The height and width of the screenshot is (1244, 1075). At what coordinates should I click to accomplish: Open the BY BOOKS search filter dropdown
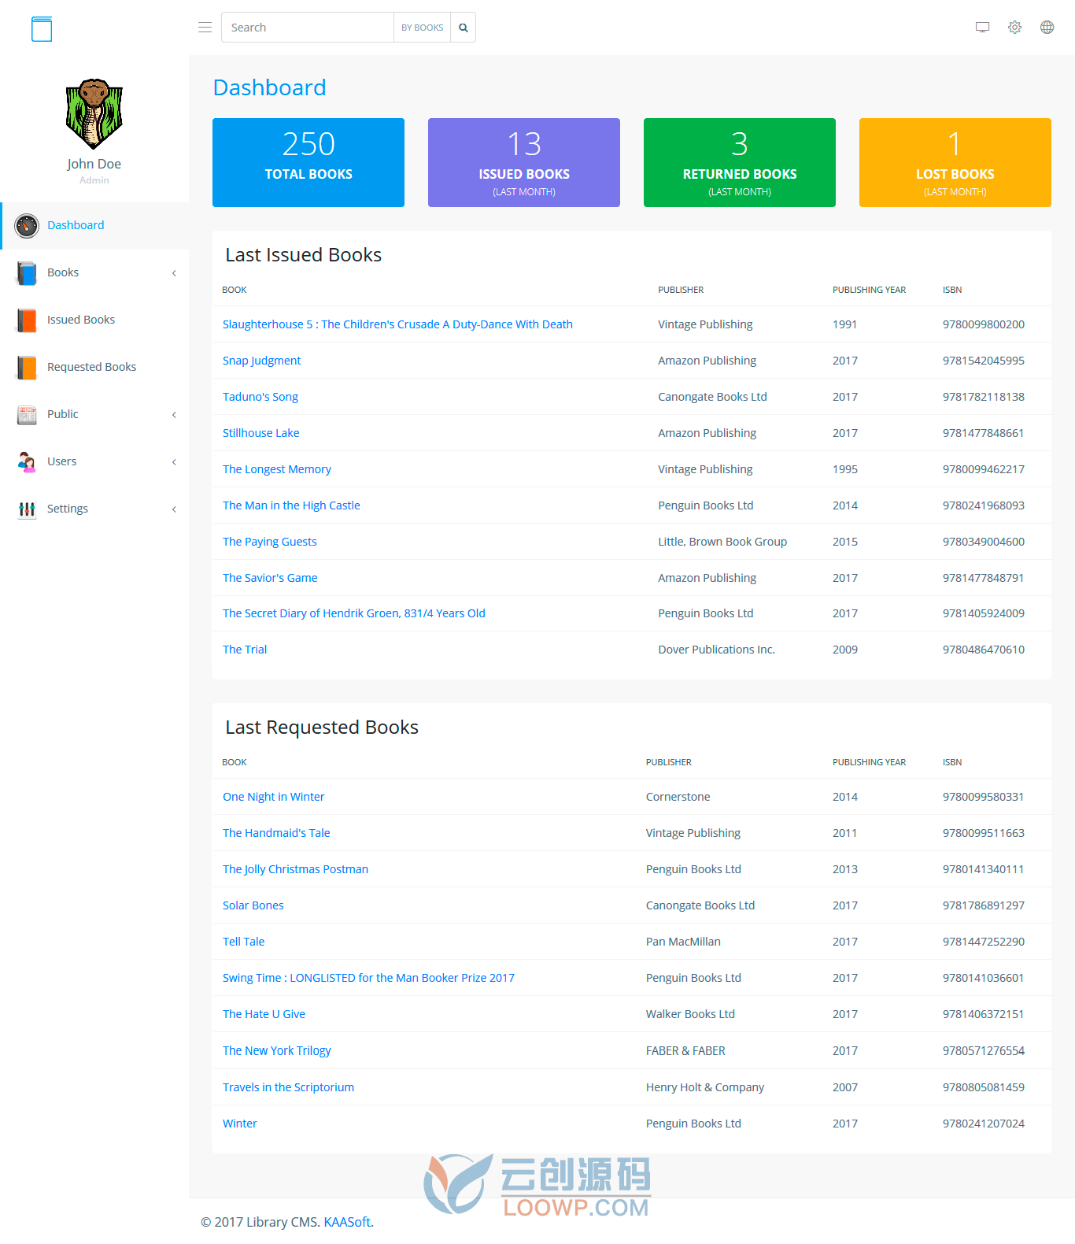422,28
